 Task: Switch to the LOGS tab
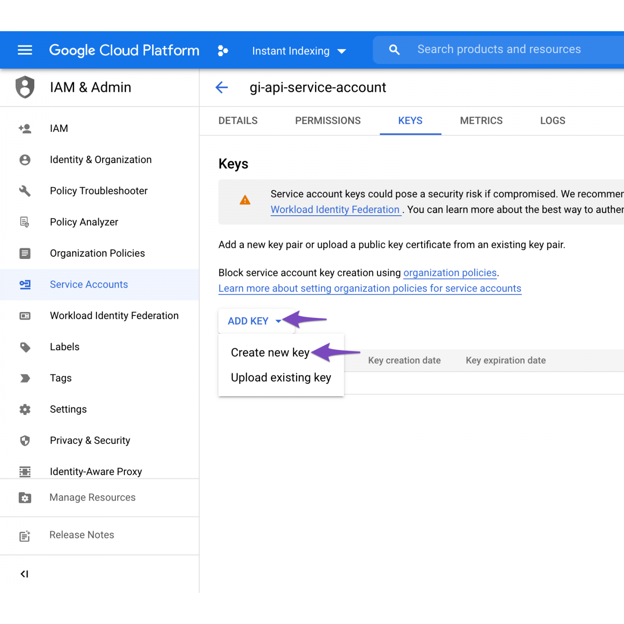pos(552,121)
